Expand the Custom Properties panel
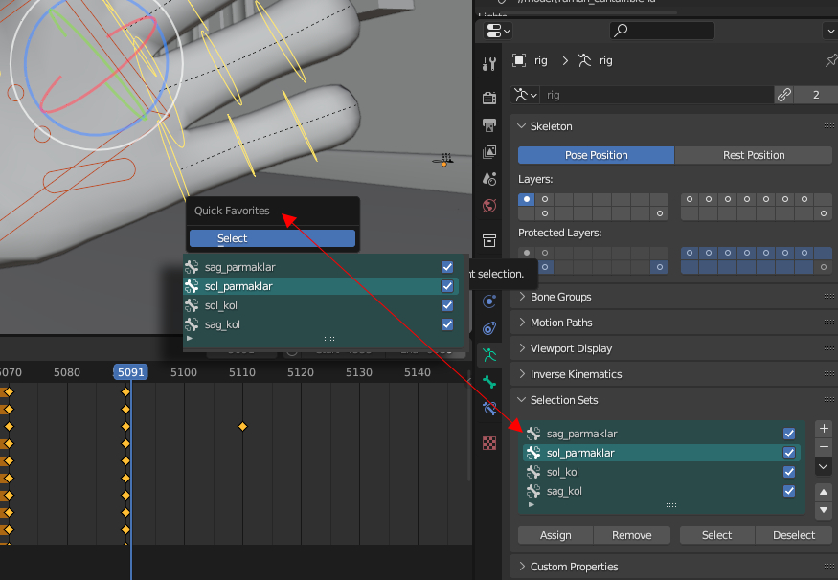 [522, 566]
